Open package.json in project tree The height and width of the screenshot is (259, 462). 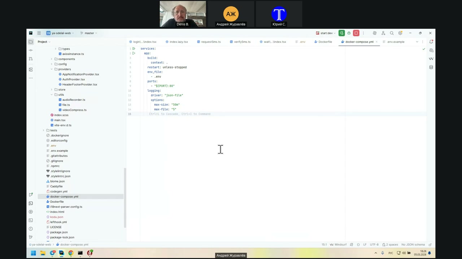[59, 232]
